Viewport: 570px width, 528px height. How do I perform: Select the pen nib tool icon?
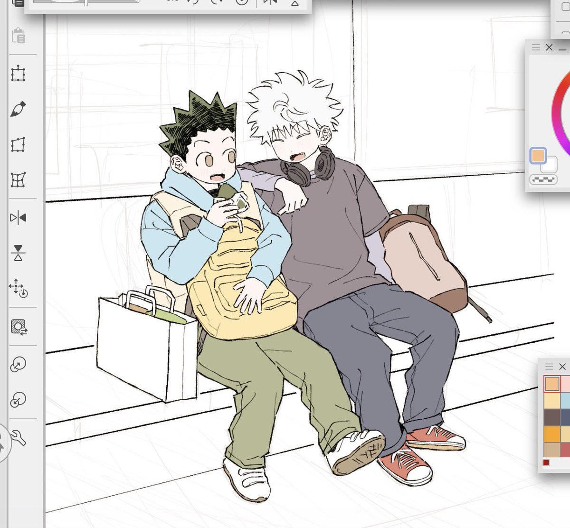[x=18, y=109]
